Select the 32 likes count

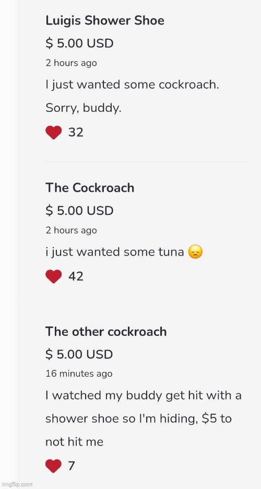click(76, 133)
